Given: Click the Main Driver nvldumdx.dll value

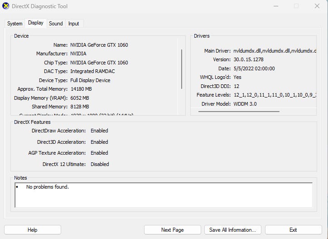Looking at the screenshot, I should (275, 51).
